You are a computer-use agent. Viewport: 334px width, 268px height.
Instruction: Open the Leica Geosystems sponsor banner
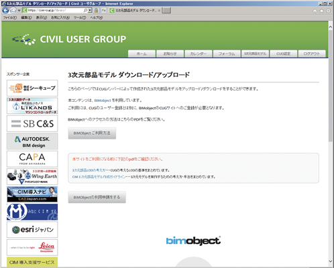[32, 247]
